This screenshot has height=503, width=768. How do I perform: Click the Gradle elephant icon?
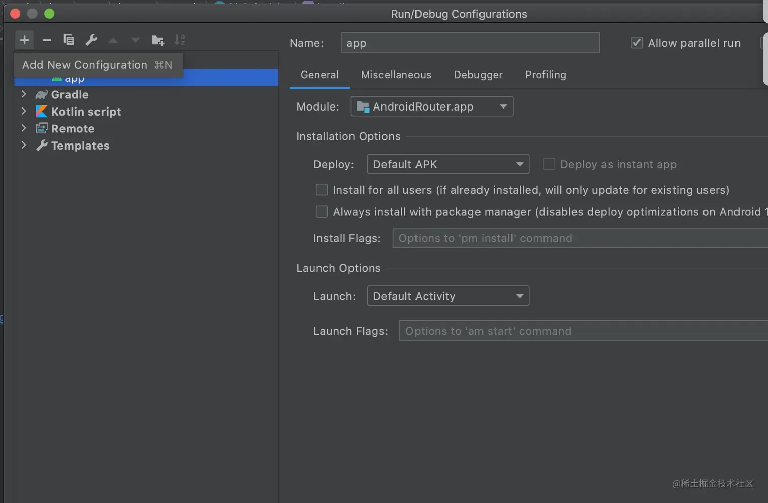[x=42, y=95]
